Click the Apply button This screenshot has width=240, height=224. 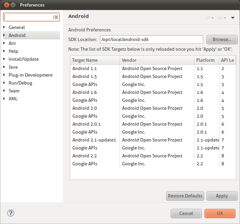click(222, 196)
